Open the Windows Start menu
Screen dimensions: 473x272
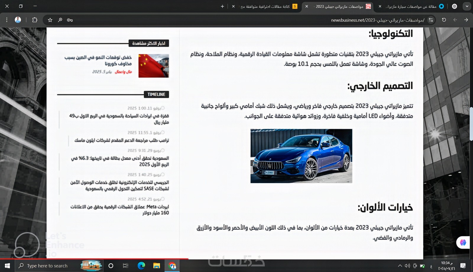(x=7, y=266)
